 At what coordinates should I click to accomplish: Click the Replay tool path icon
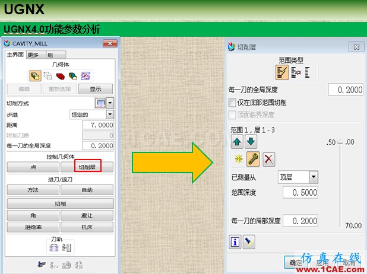(54, 265)
